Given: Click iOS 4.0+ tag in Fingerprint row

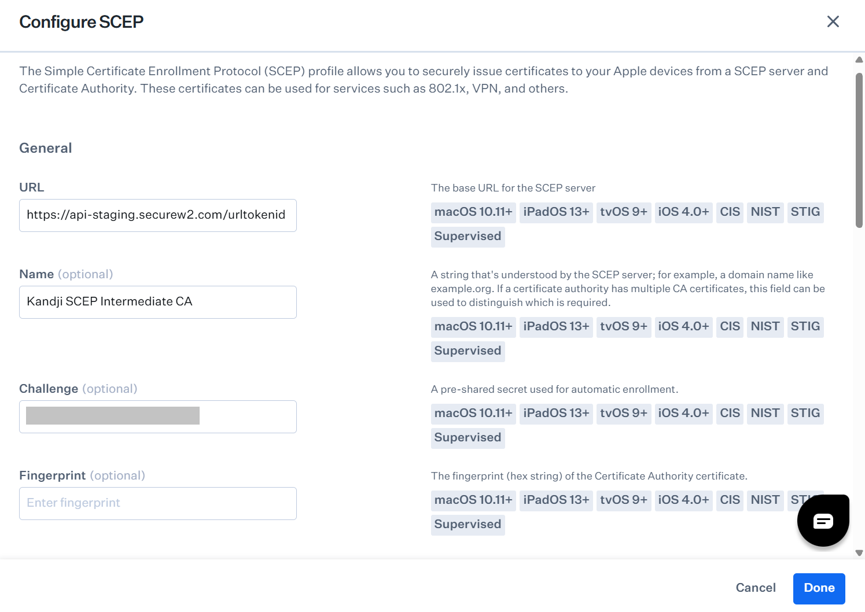Looking at the screenshot, I should (683, 500).
